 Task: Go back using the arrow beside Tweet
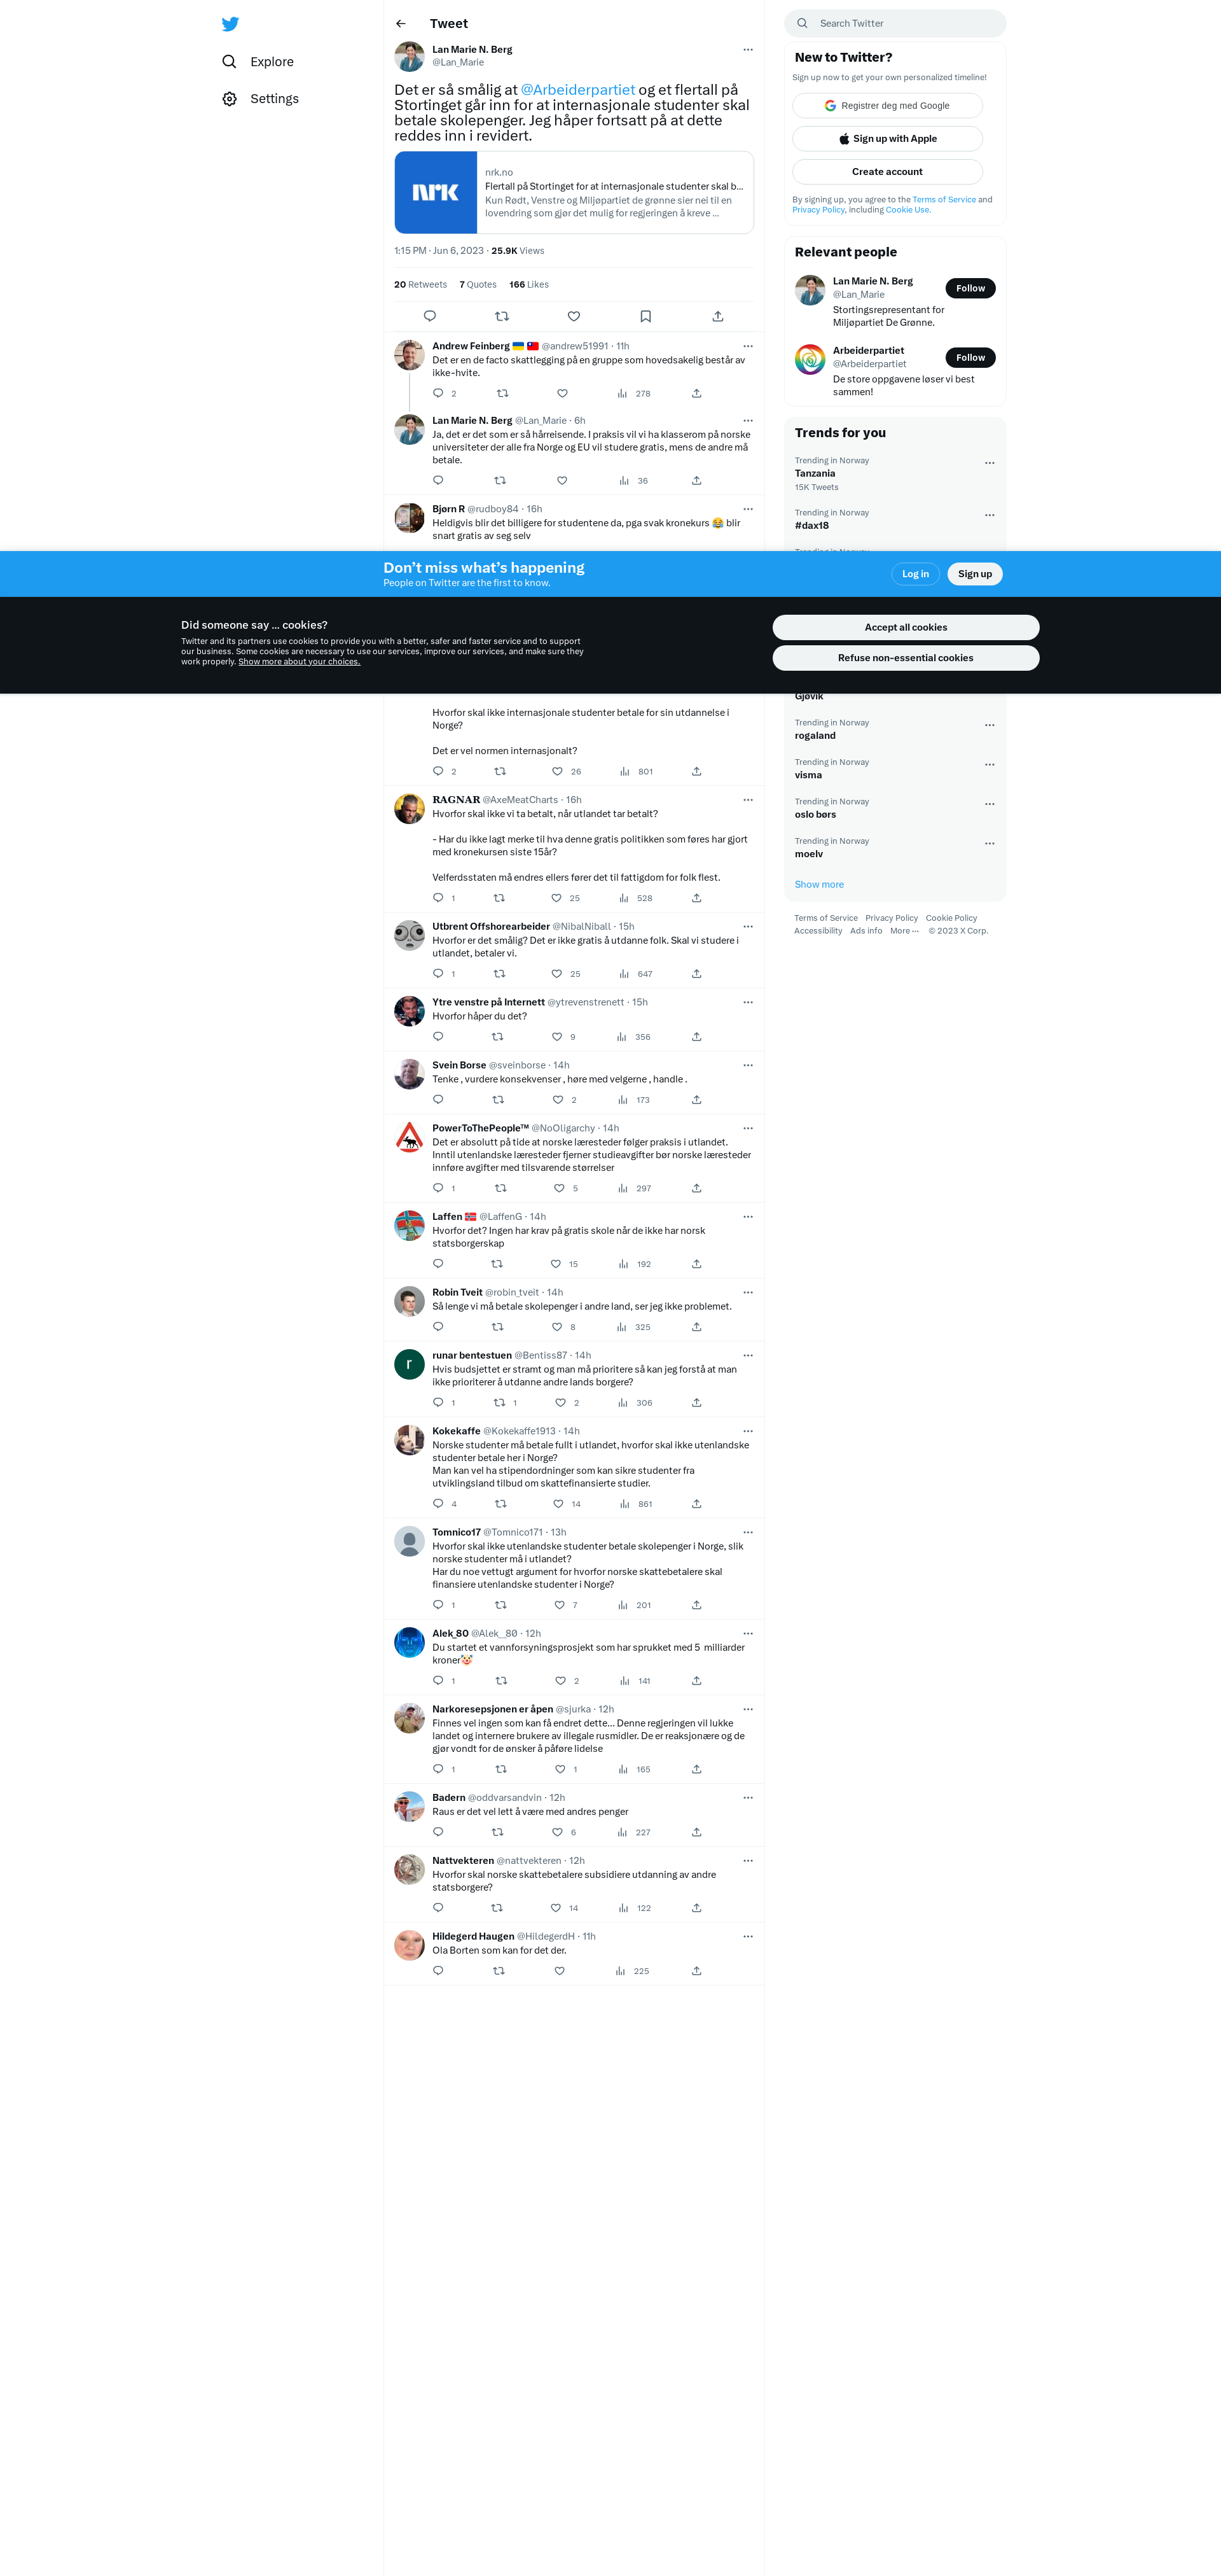click(401, 24)
